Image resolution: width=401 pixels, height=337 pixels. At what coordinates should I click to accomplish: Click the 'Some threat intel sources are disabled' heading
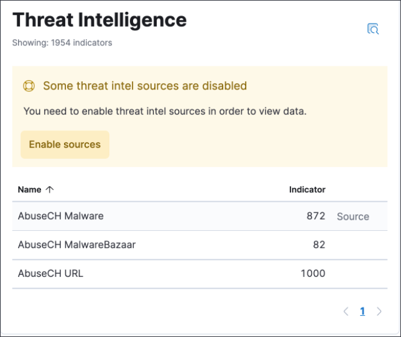tap(145, 86)
